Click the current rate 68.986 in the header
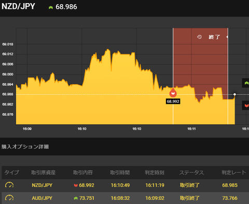This screenshot has height=204, width=249. 66,7
